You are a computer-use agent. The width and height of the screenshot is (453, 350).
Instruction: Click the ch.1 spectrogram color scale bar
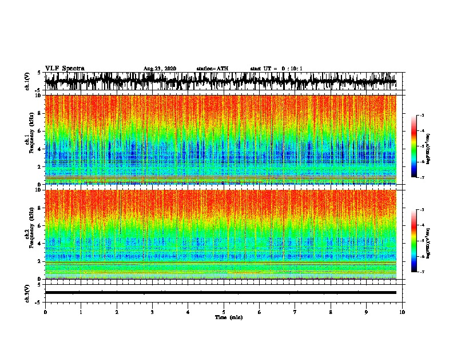(414, 146)
